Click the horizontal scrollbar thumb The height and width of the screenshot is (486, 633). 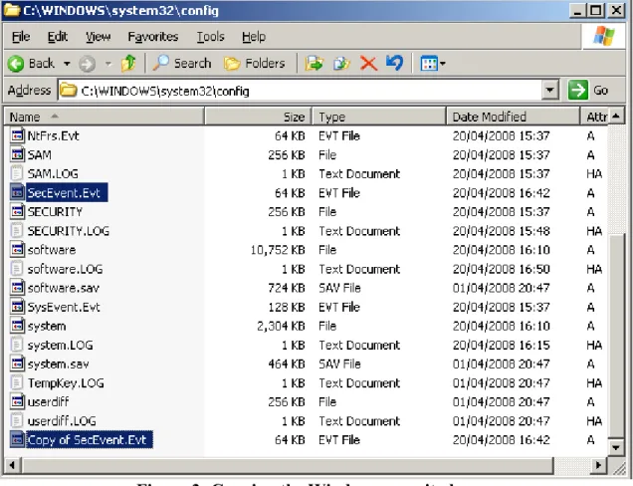click(x=289, y=465)
